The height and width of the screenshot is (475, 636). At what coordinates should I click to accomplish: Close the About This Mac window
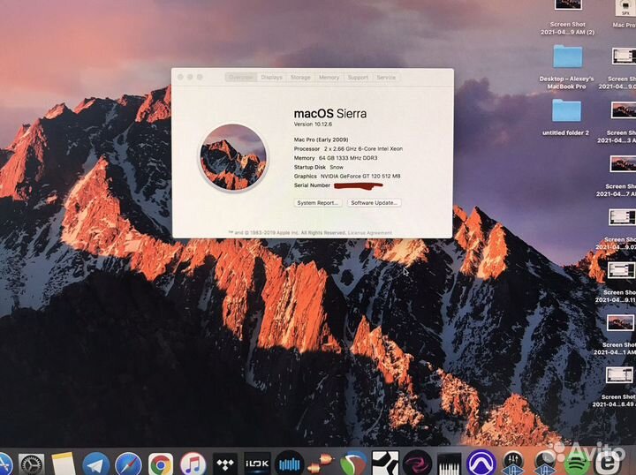180,77
